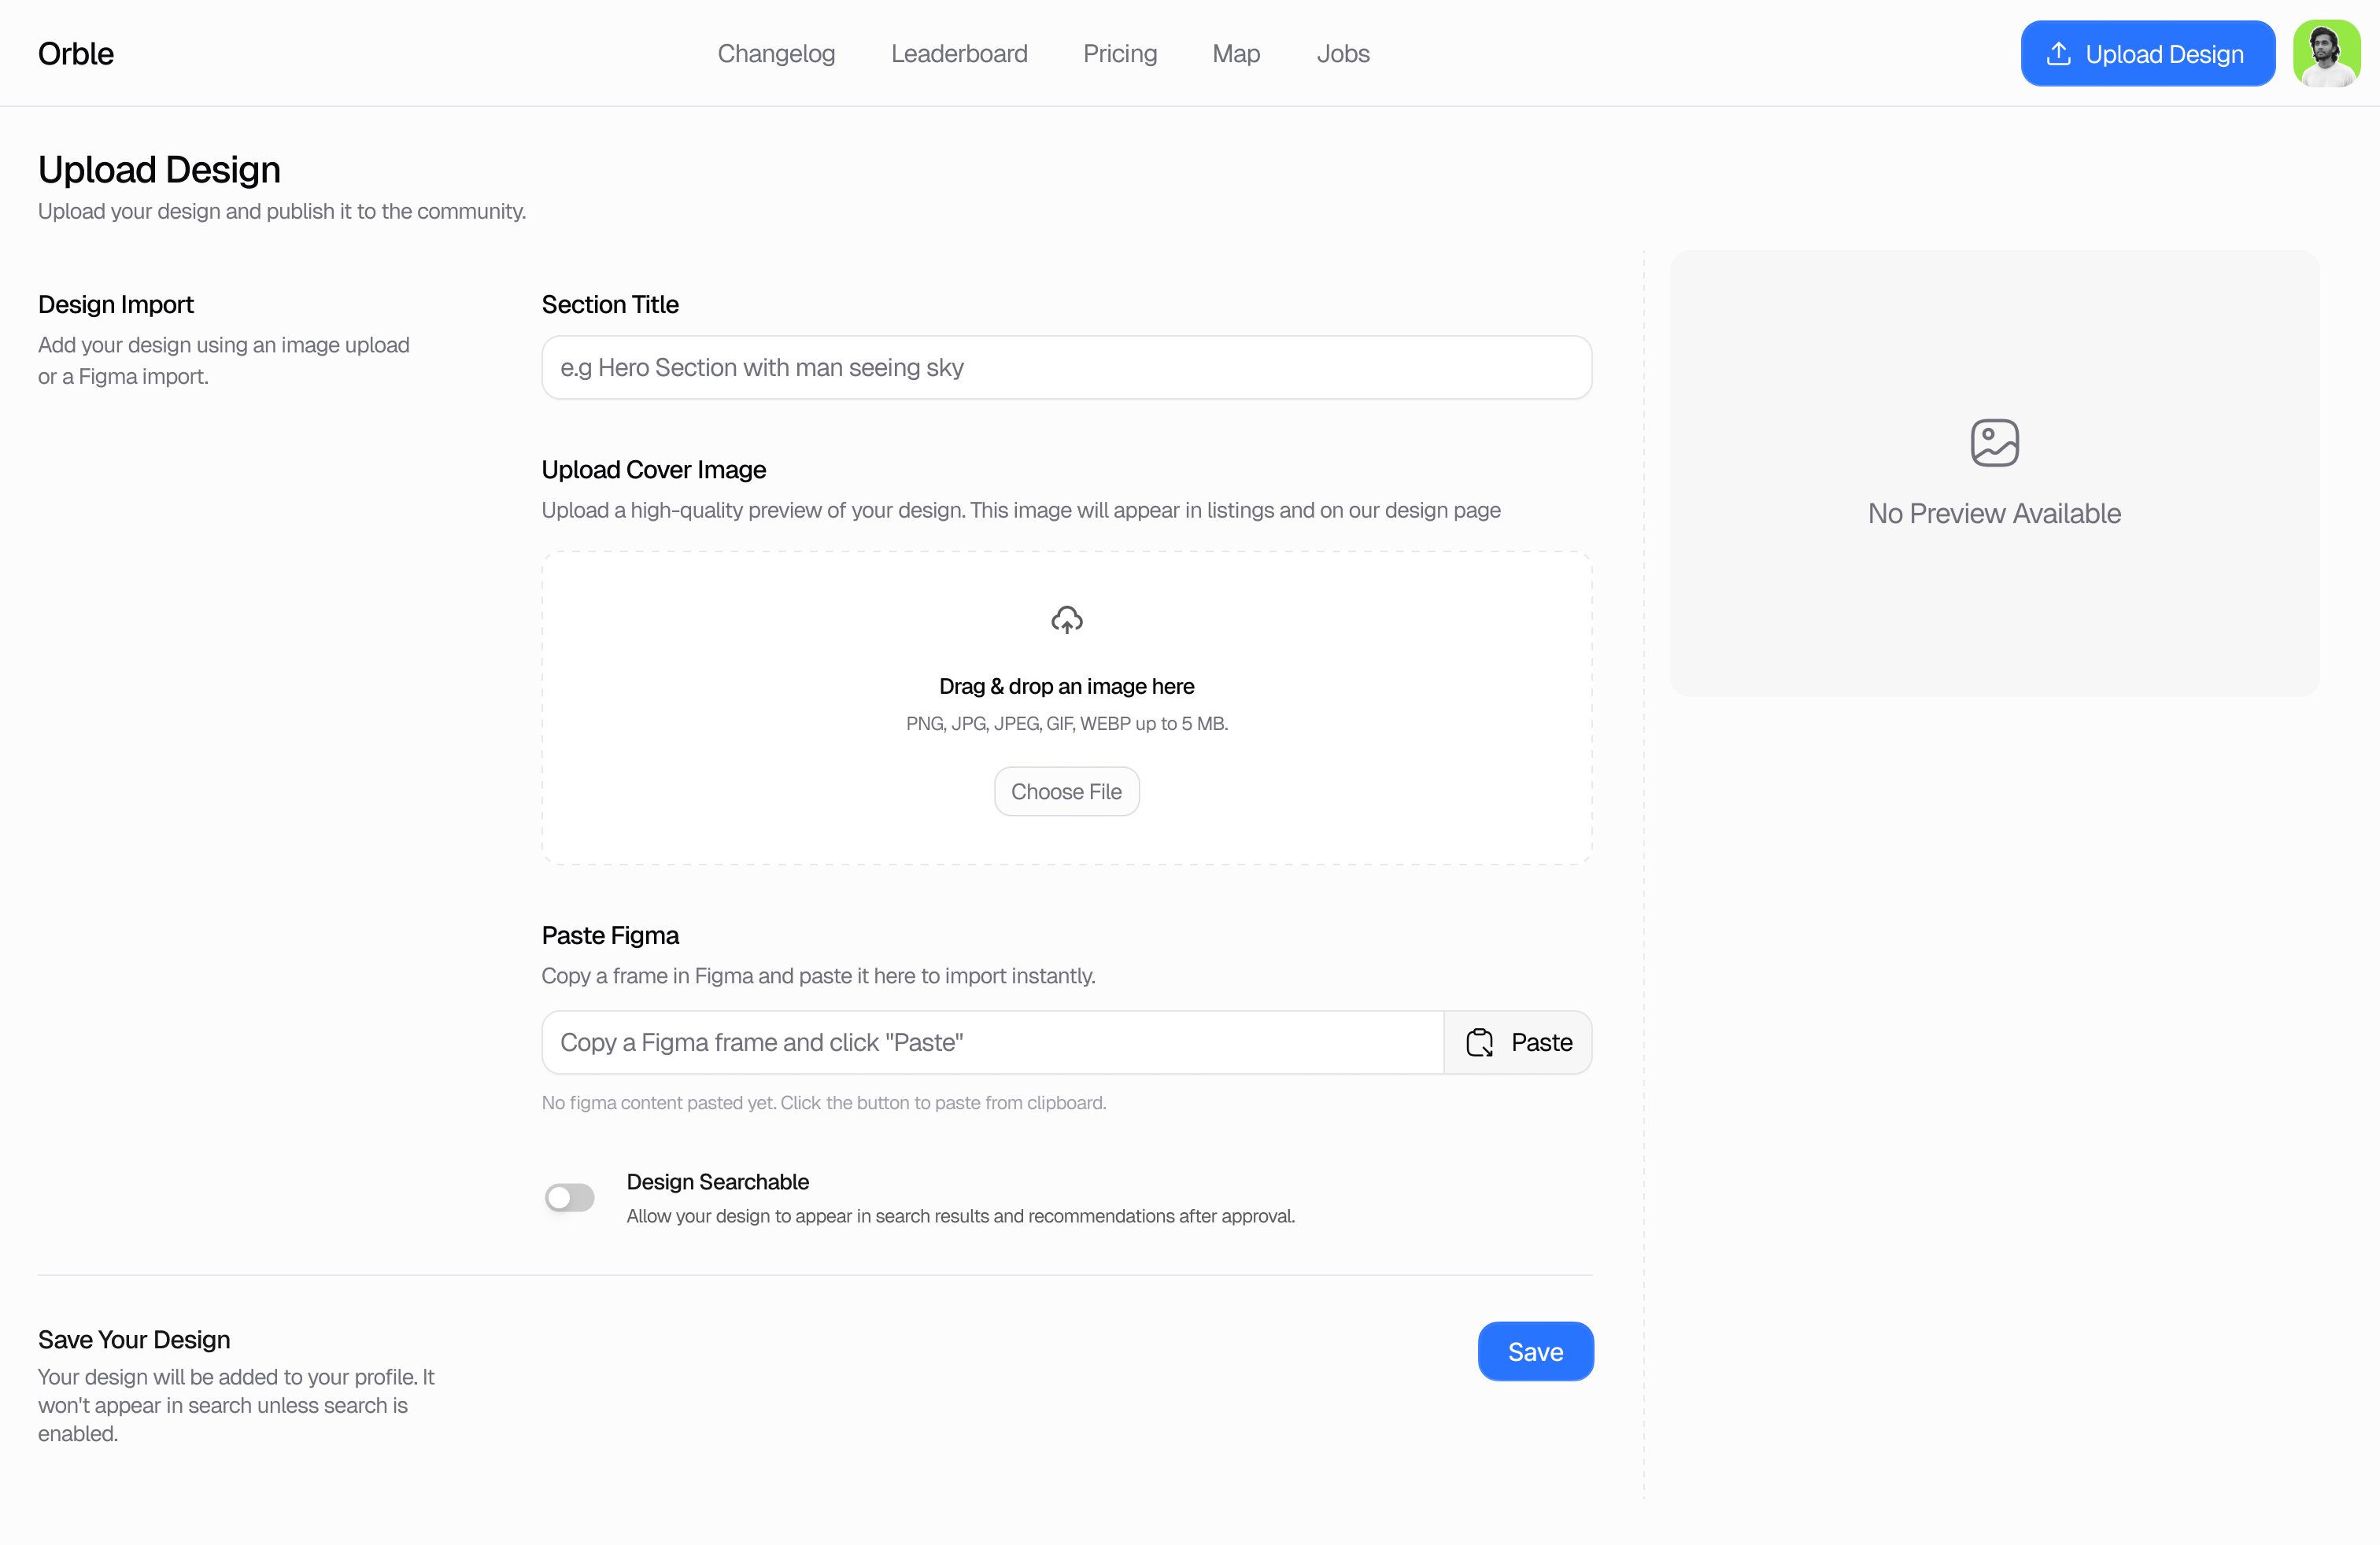
Task: Navigate to the Map page
Action: pyautogui.click(x=1236, y=54)
